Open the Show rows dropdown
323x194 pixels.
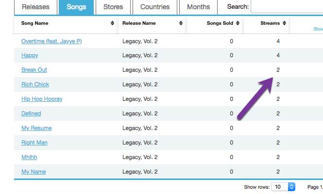pos(284,187)
